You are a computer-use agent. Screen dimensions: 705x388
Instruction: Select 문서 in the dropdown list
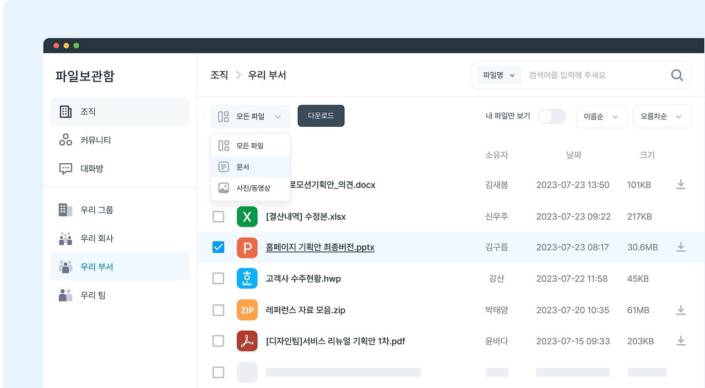tap(250, 167)
